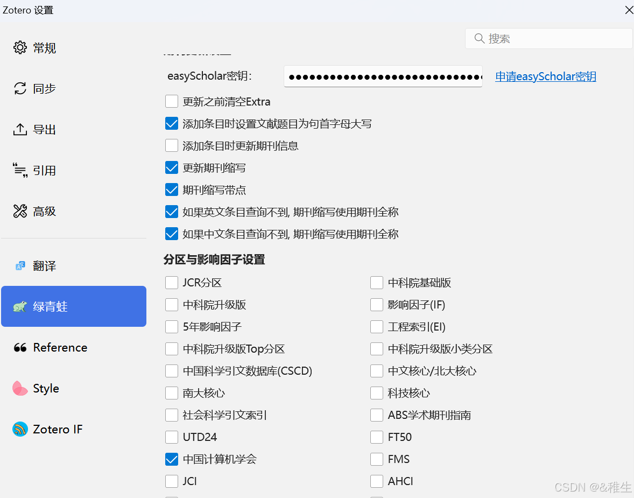The image size is (634, 498).
Task: Enable 更新之前清空Extra checkbox
Action: (x=172, y=101)
